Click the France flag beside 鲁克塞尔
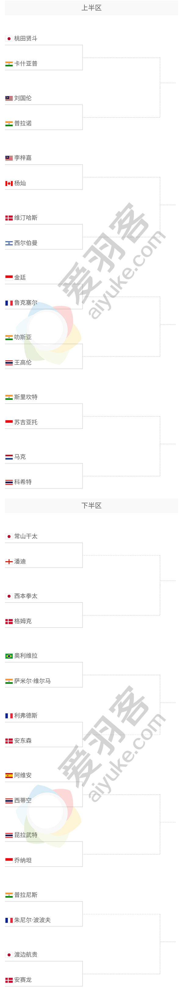The image size is (183, 1006). [9, 303]
